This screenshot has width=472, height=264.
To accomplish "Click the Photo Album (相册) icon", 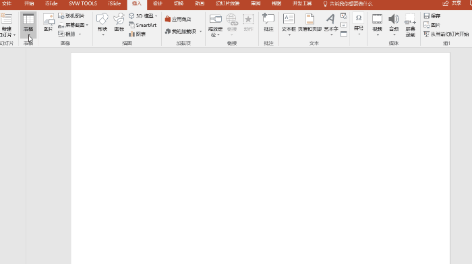I will pyautogui.click(x=61, y=34).
